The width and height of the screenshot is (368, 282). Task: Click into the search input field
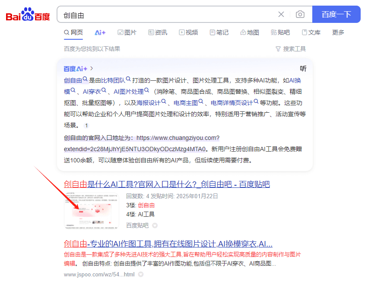click(x=168, y=15)
